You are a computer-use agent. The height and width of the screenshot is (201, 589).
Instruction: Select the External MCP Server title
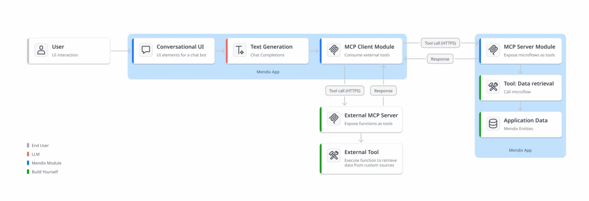pos(371,115)
